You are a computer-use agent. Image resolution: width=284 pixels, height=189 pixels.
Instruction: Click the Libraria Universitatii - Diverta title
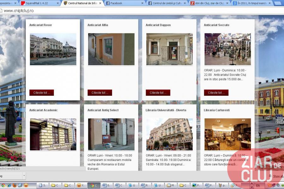click(x=166, y=110)
